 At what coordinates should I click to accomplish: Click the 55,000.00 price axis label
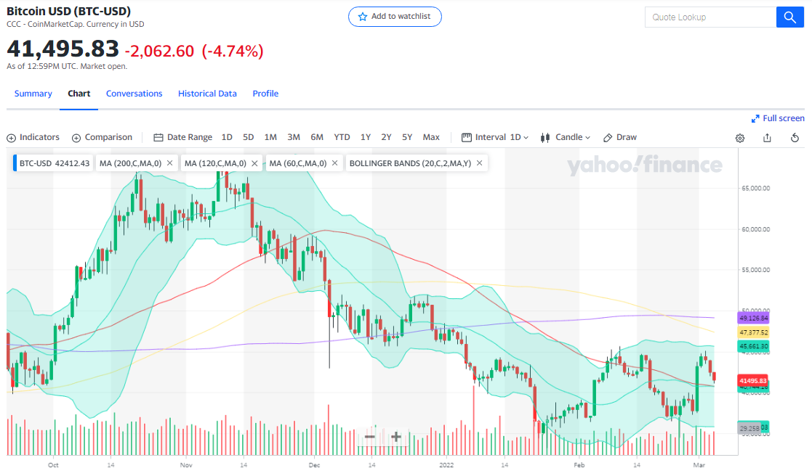click(x=755, y=271)
